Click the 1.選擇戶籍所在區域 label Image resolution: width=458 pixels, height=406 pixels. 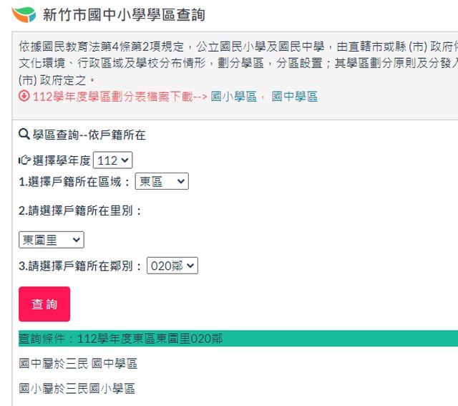[x=74, y=182]
